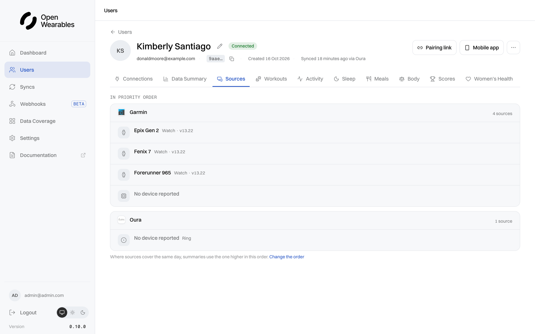
Task: Click the Open Wearables logo
Action: 47,21
